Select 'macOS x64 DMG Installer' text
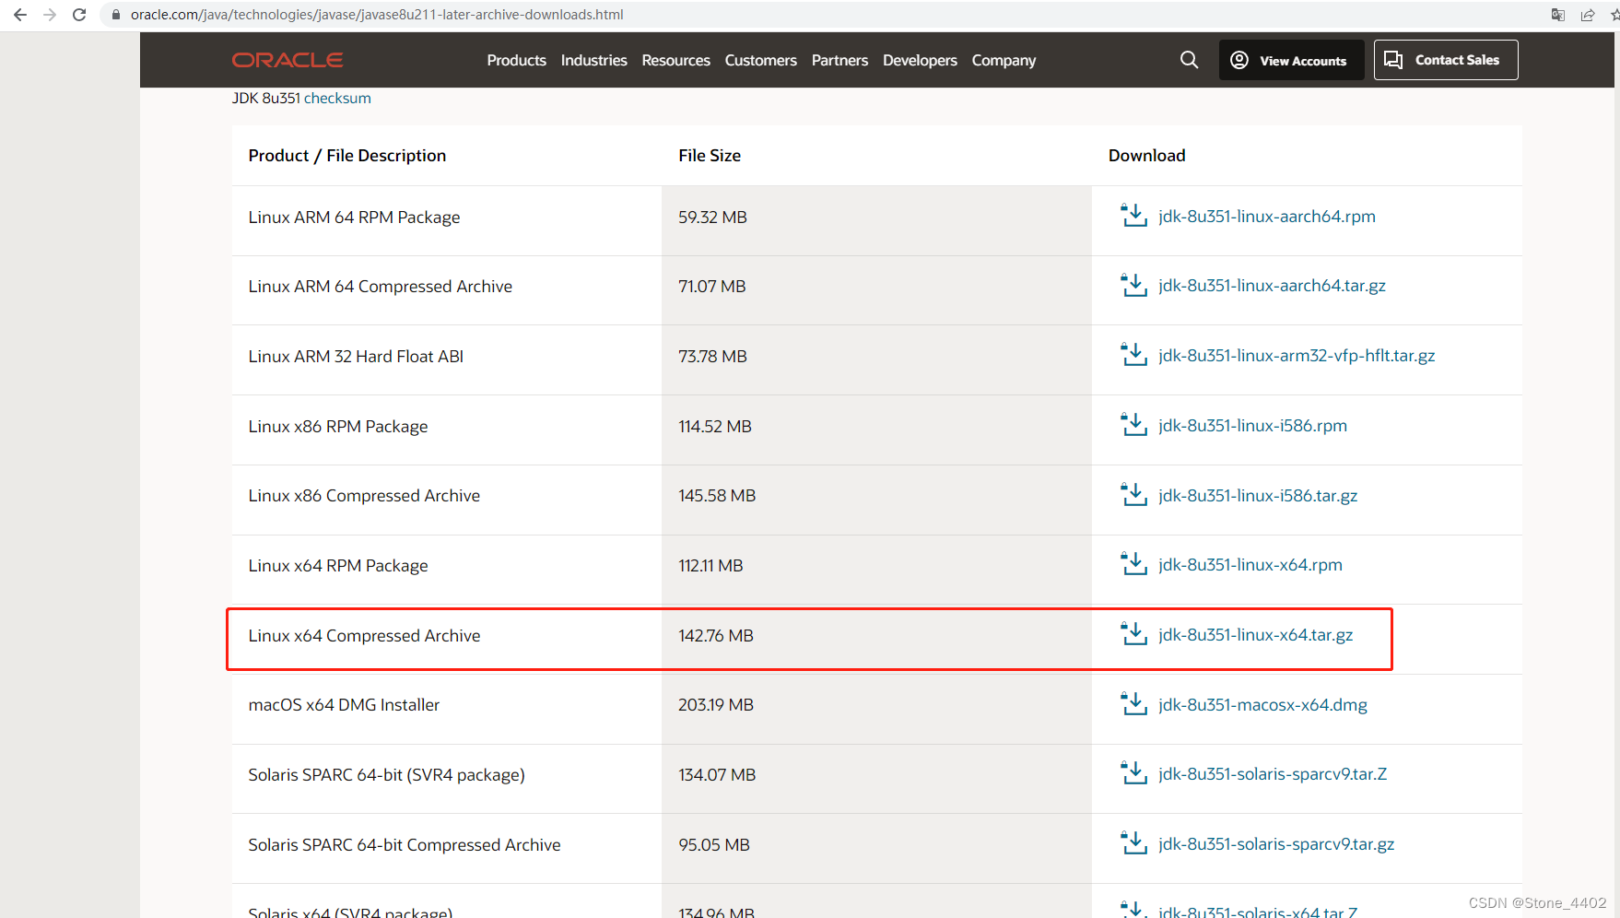 pos(344,705)
